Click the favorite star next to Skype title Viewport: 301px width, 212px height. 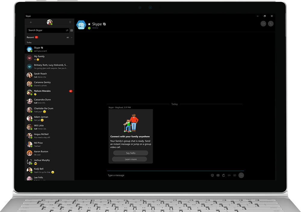tap(89, 24)
